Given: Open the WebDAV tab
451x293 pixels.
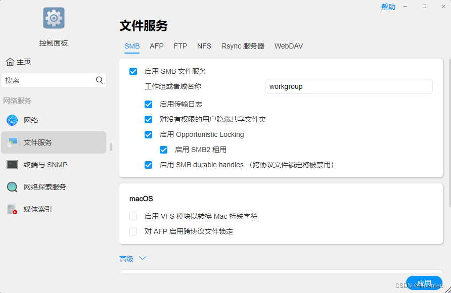Looking at the screenshot, I should pyautogui.click(x=290, y=46).
